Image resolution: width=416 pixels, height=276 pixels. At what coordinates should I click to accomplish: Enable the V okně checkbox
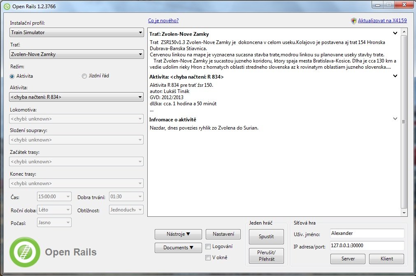pos(208,257)
